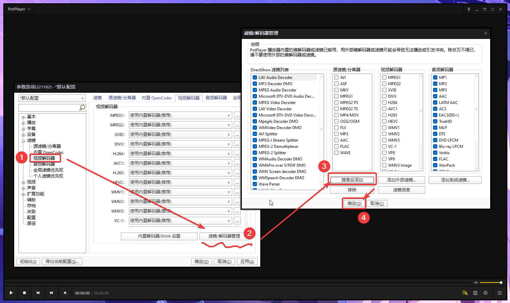The width and height of the screenshot is (510, 303).
Task: Uncheck LAV Audio Decoder in DirectShow list
Action: [255, 77]
